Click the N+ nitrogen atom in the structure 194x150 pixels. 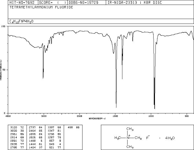click(x=128, y=137)
